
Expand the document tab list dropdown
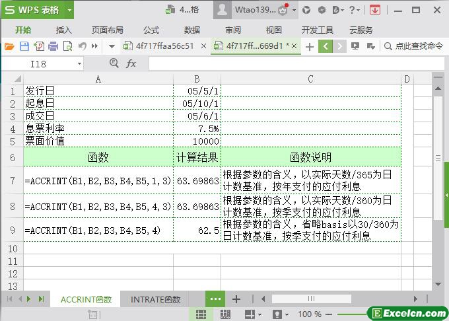[112, 46]
